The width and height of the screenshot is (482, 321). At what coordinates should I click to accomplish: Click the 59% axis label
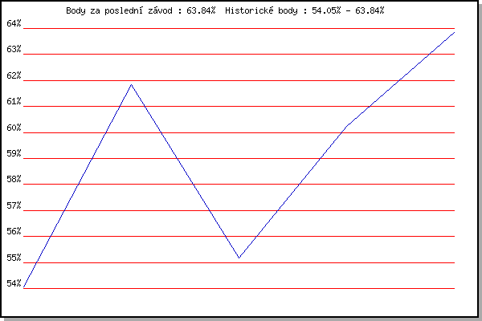click(14, 153)
